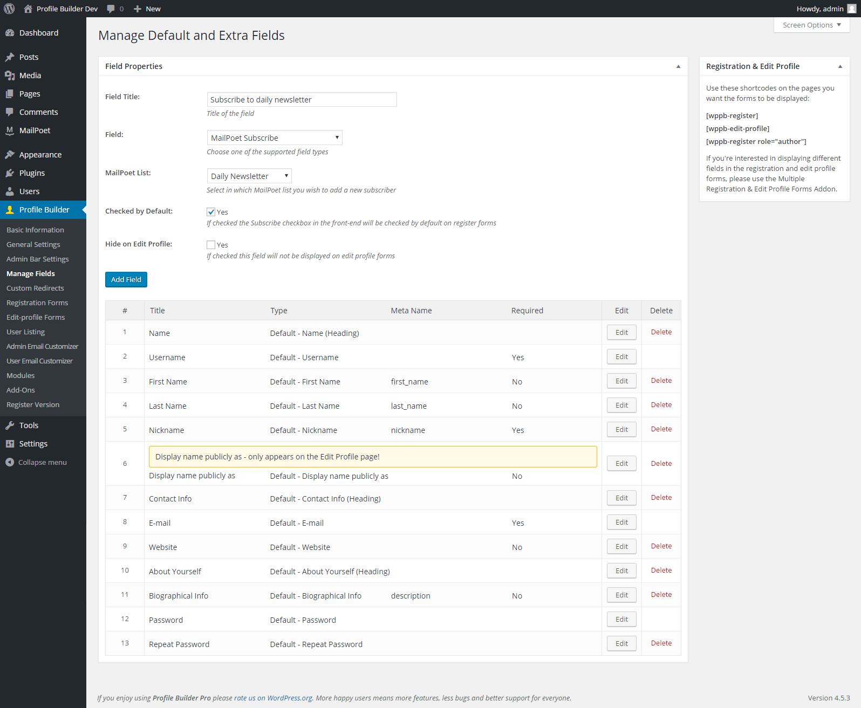Toggle the Checked by Default checkbox
Viewport: 861px width, 708px height.
[x=211, y=212]
